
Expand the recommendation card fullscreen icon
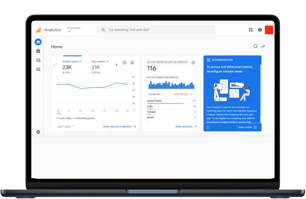point(208,127)
